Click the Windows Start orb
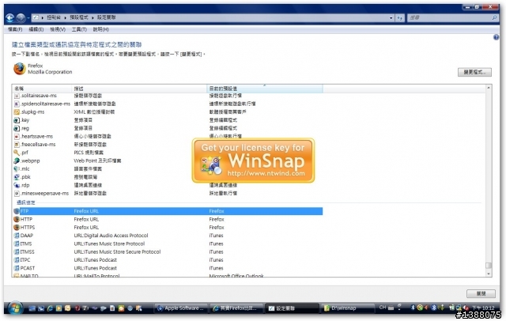 click(15, 308)
